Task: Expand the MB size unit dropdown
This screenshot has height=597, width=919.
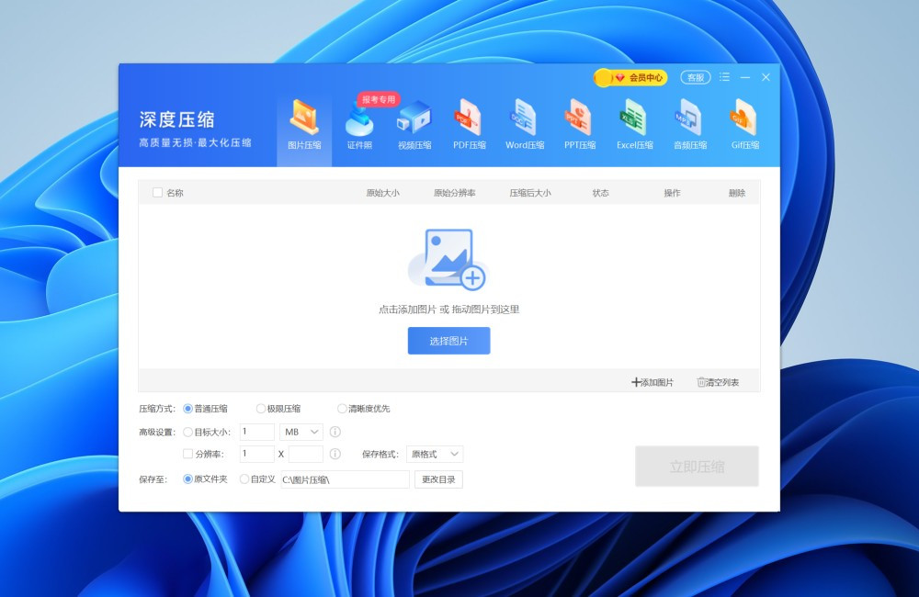Action: [x=301, y=432]
